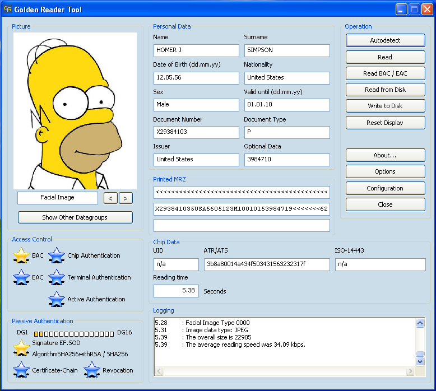The width and height of the screenshot is (436, 391).
Task: Open Configuration dialog
Action: 386,188
